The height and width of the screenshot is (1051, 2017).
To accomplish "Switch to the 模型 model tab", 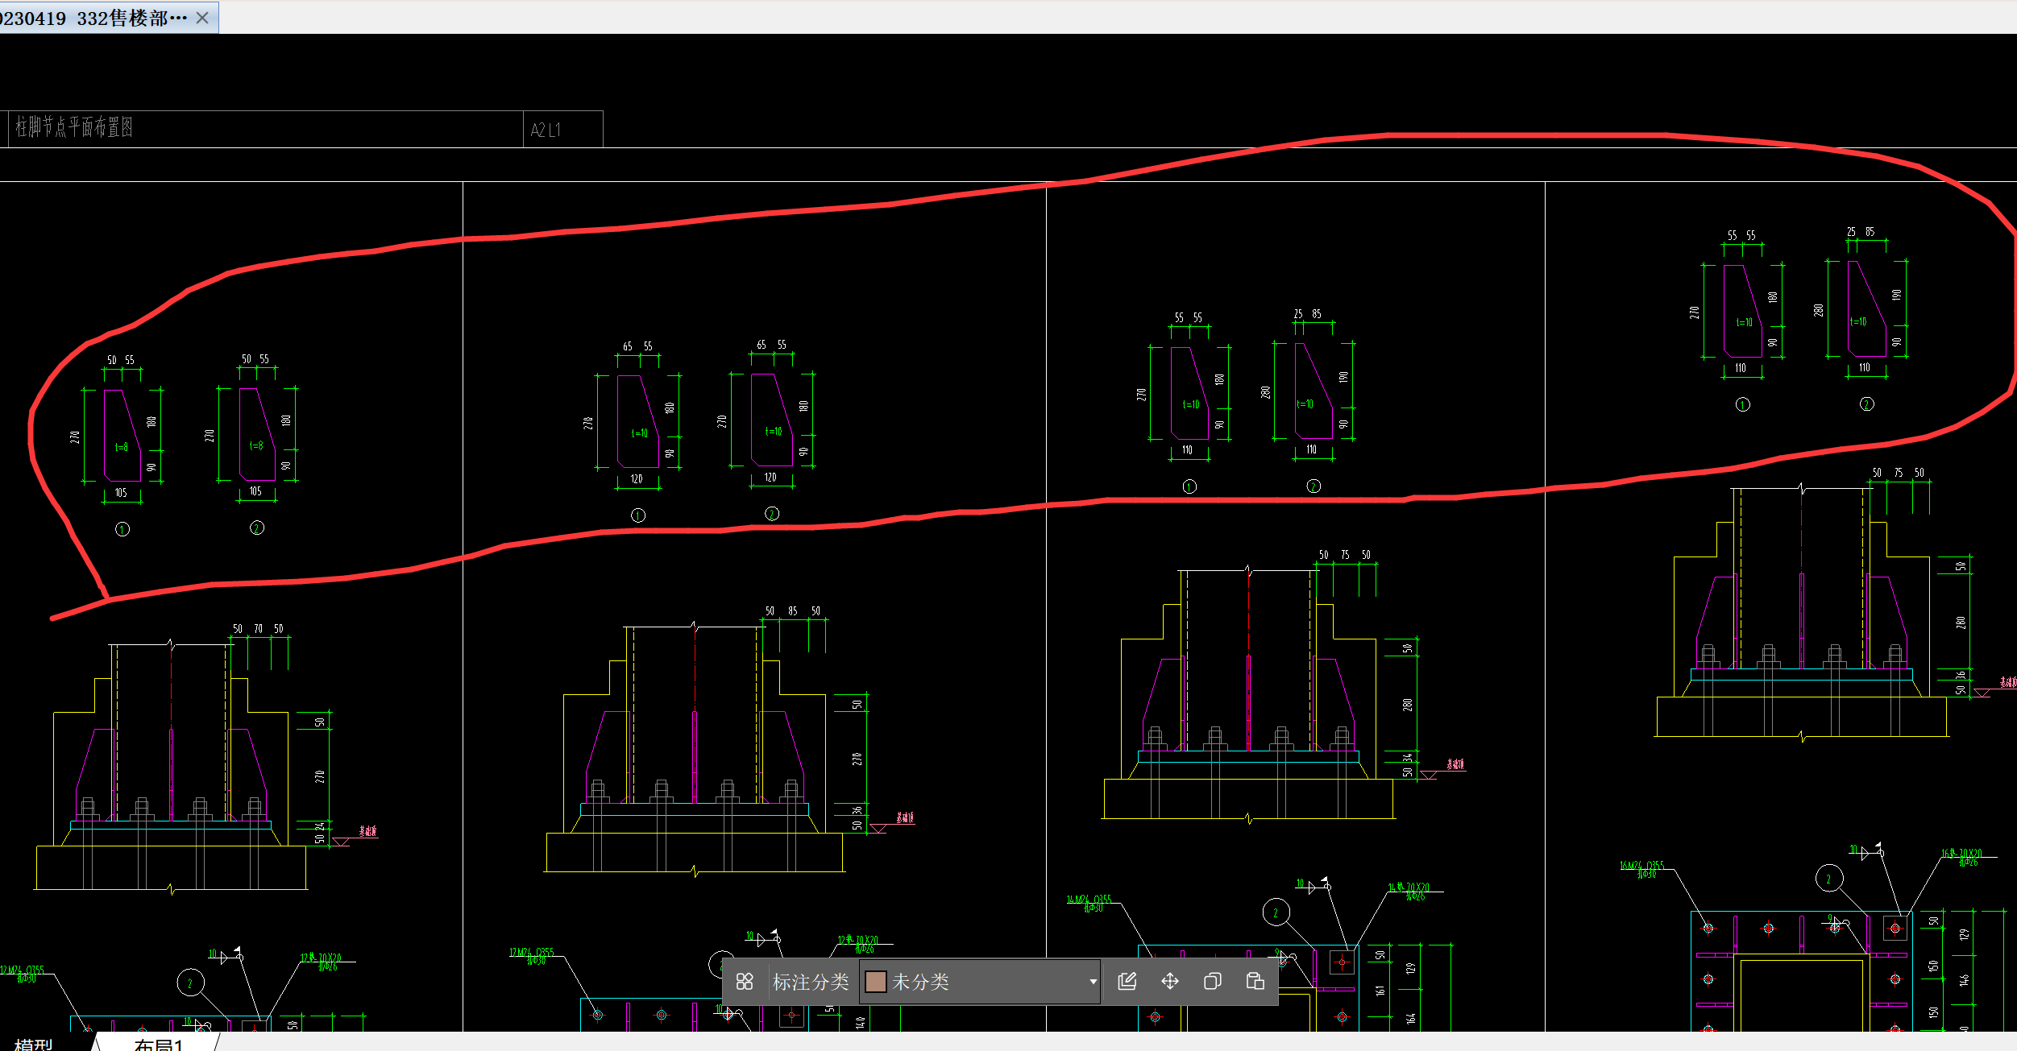I will coord(34,1044).
